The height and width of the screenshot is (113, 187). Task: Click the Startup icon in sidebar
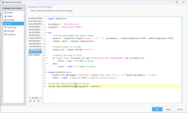pyautogui.click(x=5, y=13)
